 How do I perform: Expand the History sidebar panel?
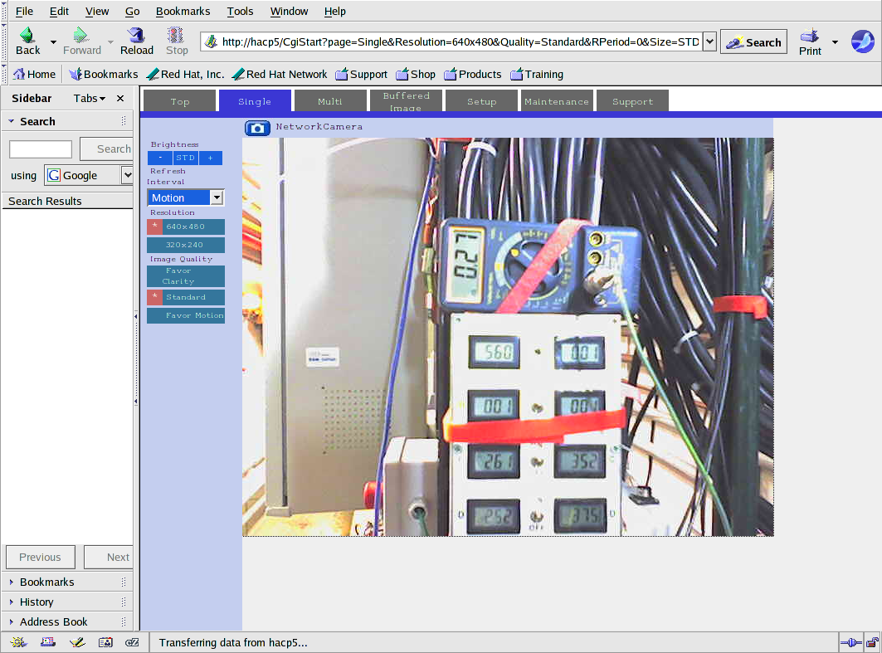tap(12, 602)
